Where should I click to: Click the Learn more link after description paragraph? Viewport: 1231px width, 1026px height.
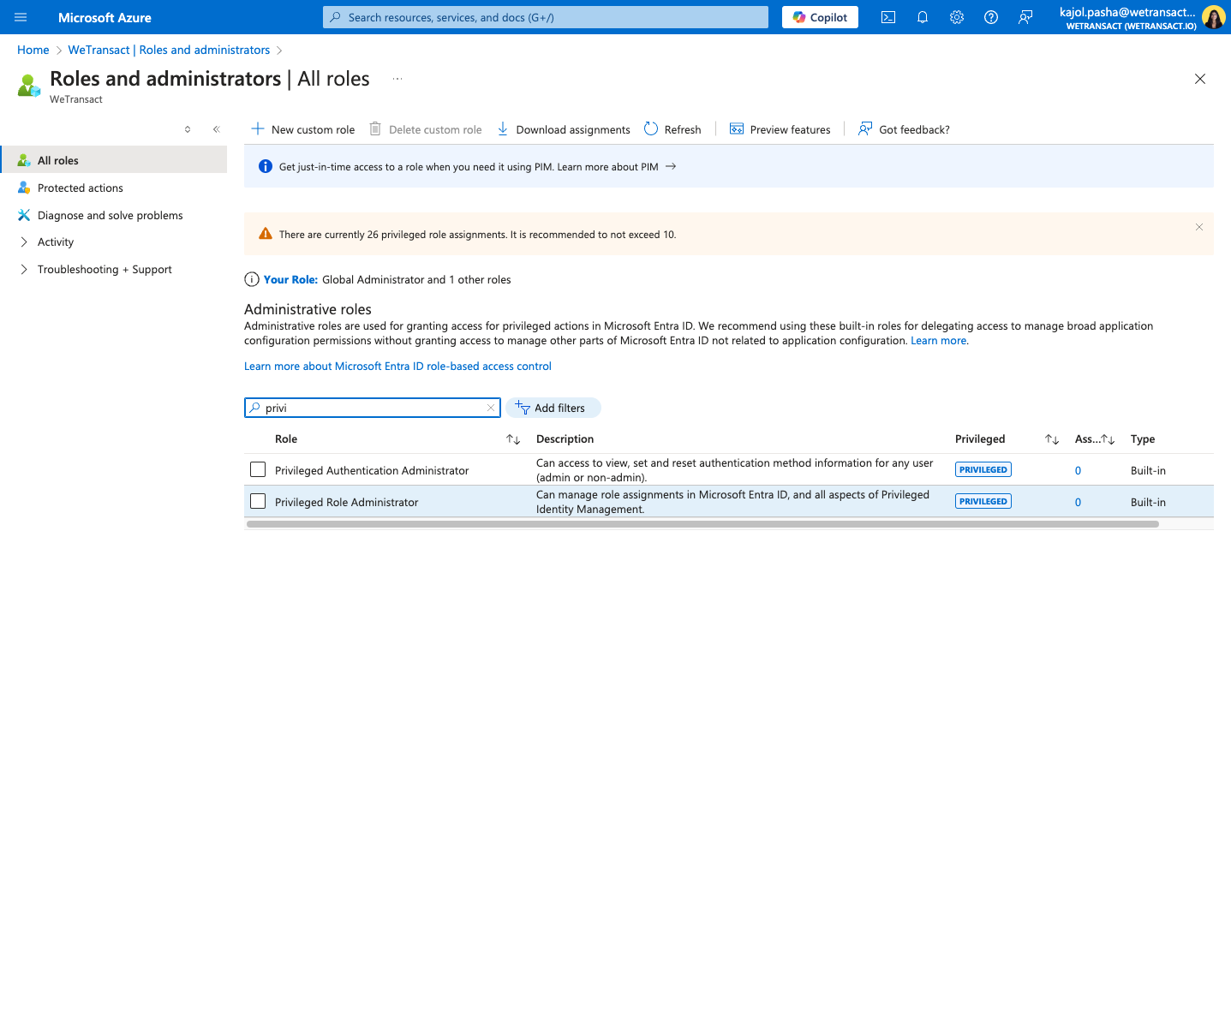tap(939, 341)
